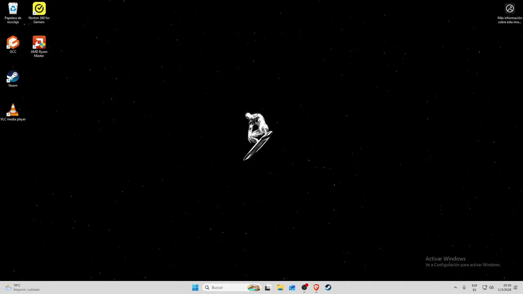This screenshot has width=523, height=294.
Task: Switch to Brave browser in the taskbar
Action: click(x=316, y=287)
